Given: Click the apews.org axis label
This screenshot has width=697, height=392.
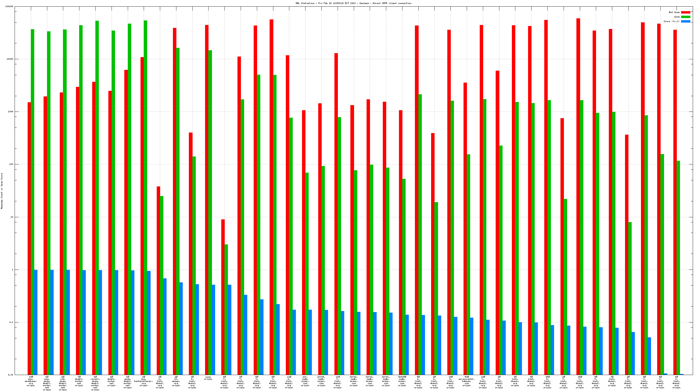Looking at the screenshot, I should click(176, 381).
